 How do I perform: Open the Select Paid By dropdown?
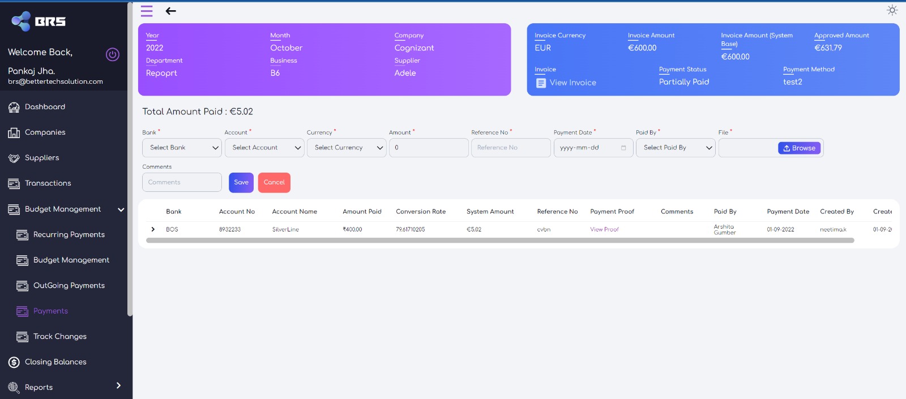[676, 148]
